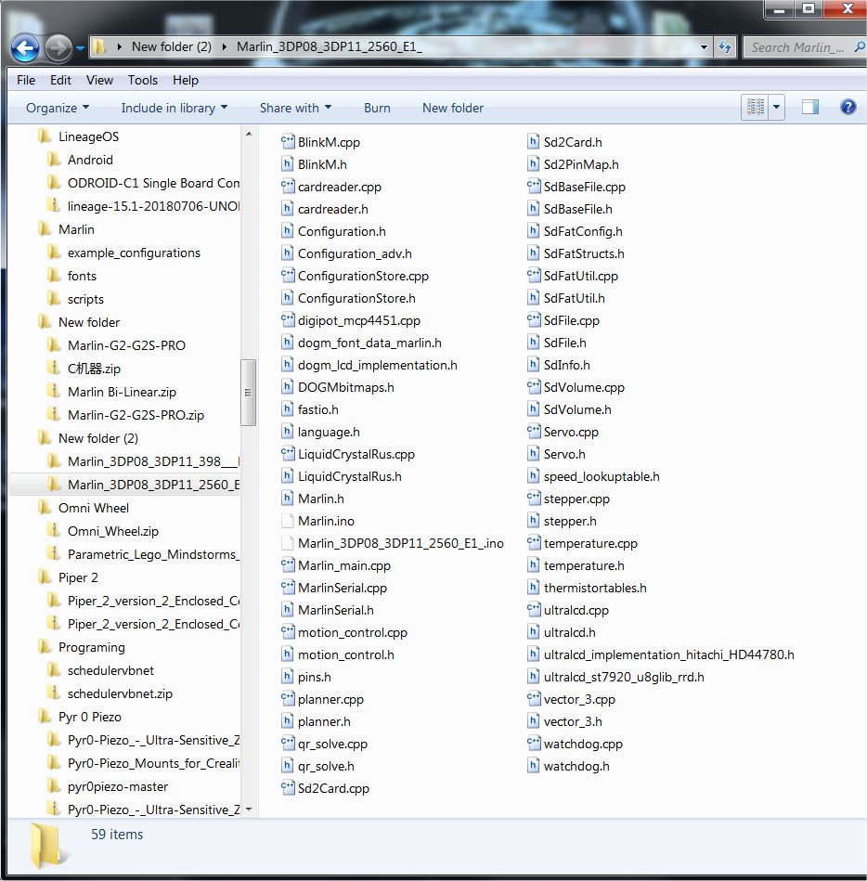The image size is (867, 881).
Task: Expand the Organize dropdown menu
Action: tap(58, 108)
